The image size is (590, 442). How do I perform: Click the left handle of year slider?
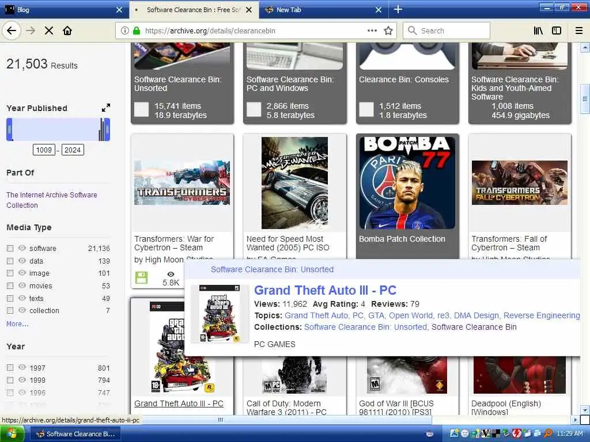click(x=9, y=129)
